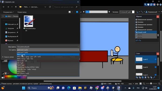Select BMP file type option
The width and height of the screenshot is (162, 91).
(x=48, y=59)
